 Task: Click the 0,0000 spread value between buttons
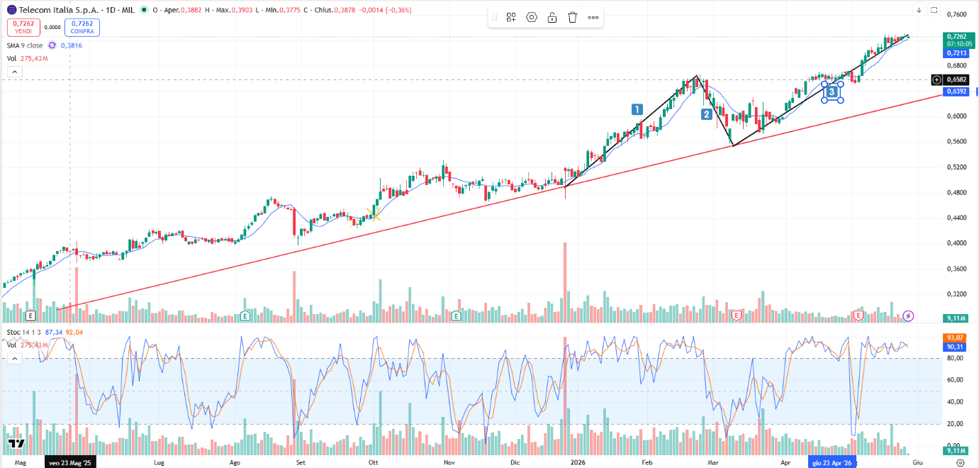point(52,28)
